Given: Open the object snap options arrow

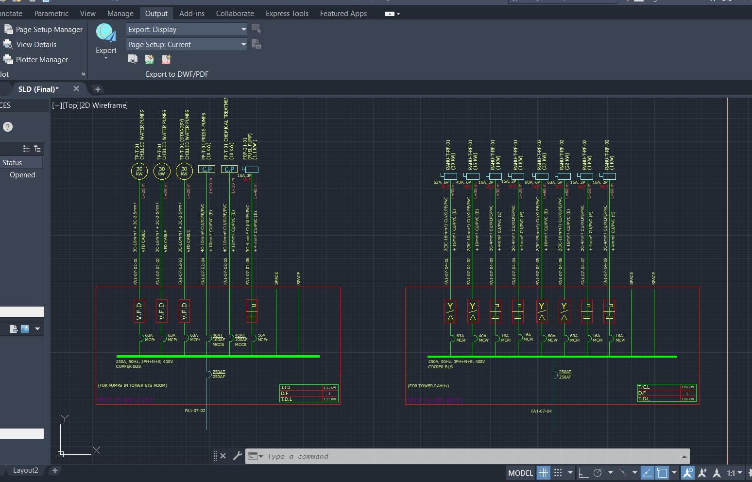Looking at the screenshot, I should [674, 473].
